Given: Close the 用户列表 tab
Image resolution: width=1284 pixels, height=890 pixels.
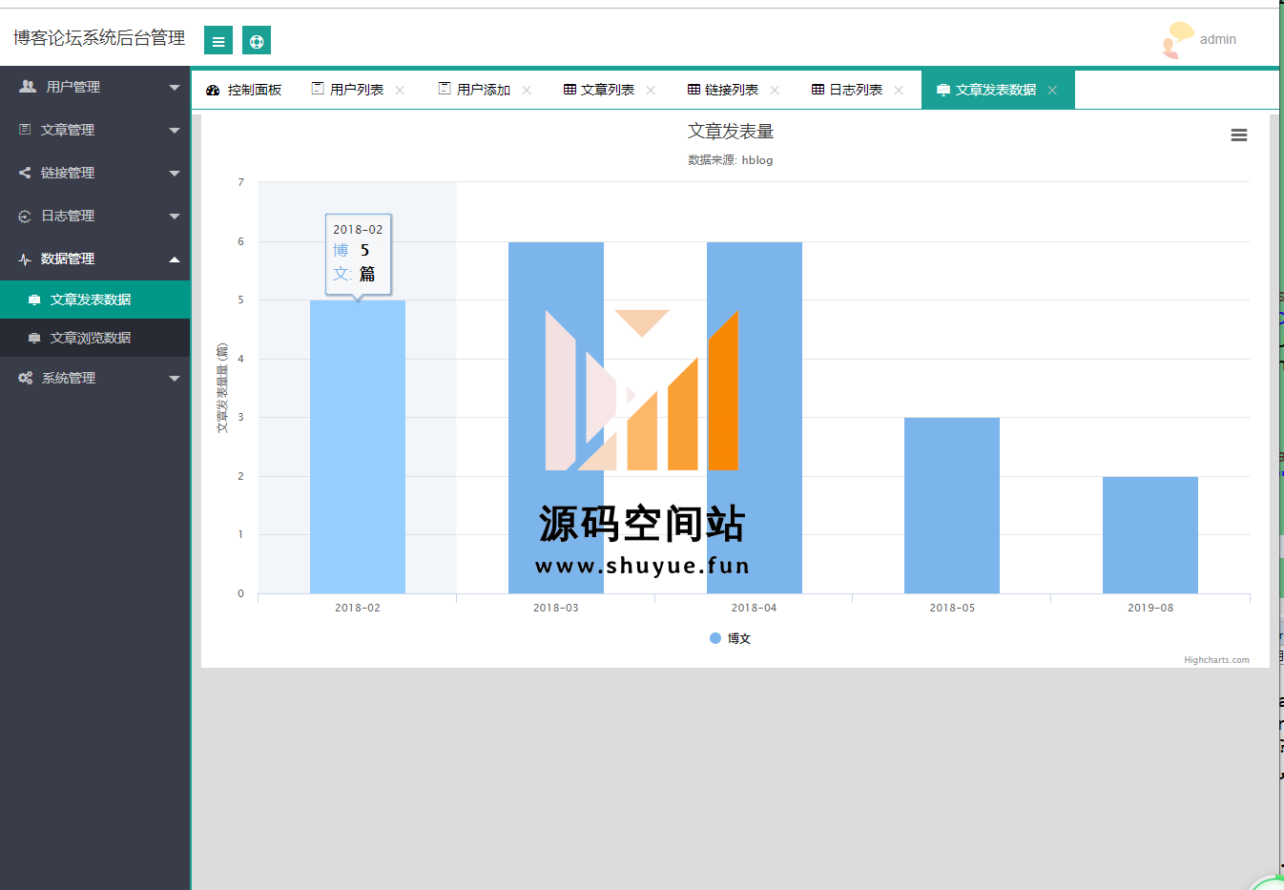Looking at the screenshot, I should [x=400, y=90].
